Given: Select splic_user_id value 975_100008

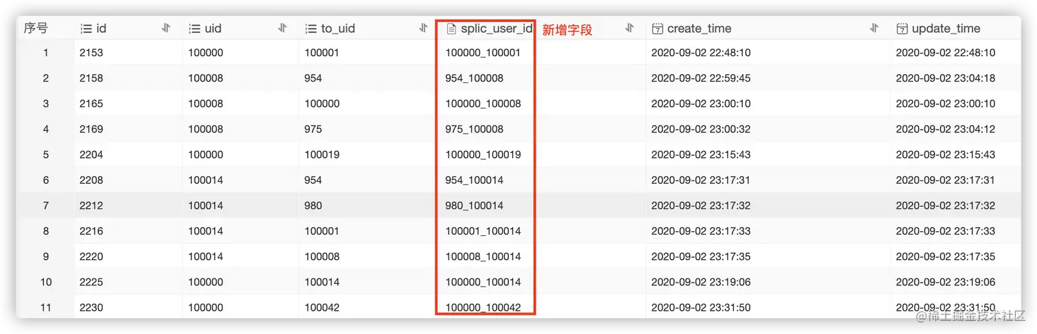Looking at the screenshot, I should pyautogui.click(x=474, y=129).
